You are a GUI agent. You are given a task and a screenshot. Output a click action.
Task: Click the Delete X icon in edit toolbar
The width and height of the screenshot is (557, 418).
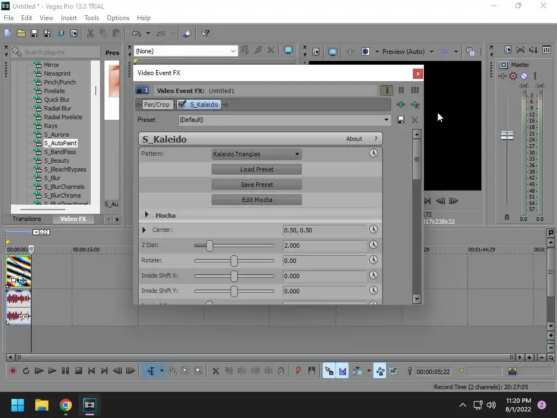(215, 371)
